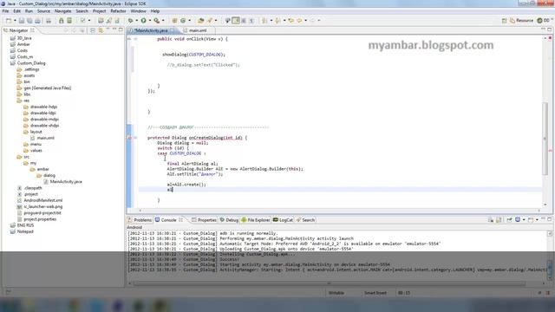Image resolution: width=555 pixels, height=312 pixels.
Task: Select the Custom_Dialog project in Navigator
Action: pyautogui.click(x=31, y=63)
